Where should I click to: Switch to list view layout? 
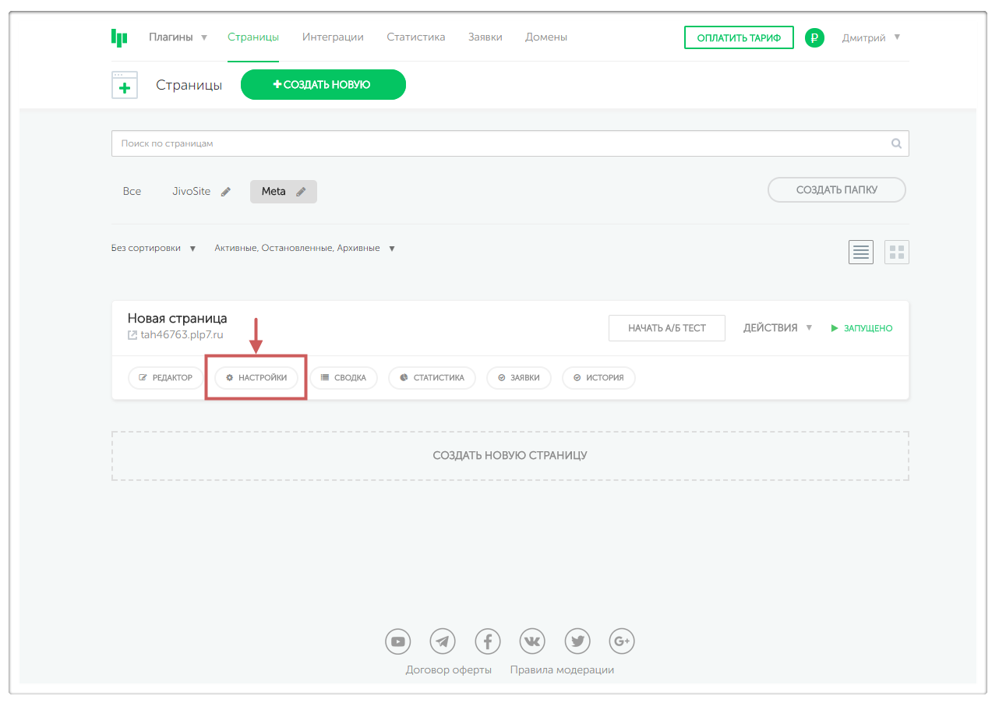point(861,252)
